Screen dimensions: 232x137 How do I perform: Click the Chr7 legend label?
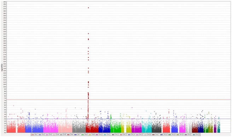click(x=79, y=135)
